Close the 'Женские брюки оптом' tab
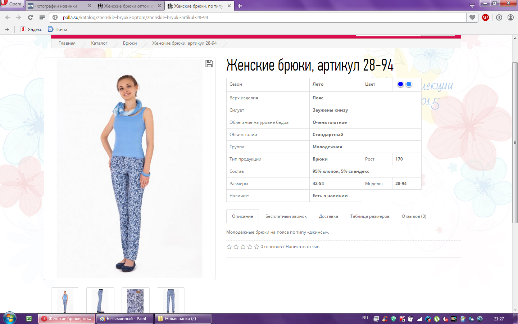The height and width of the screenshot is (324, 518). tap(159, 6)
